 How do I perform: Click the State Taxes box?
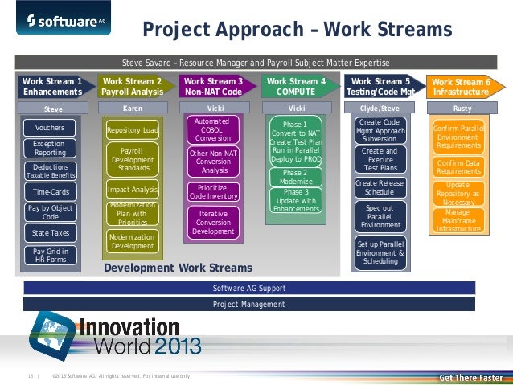point(51,233)
